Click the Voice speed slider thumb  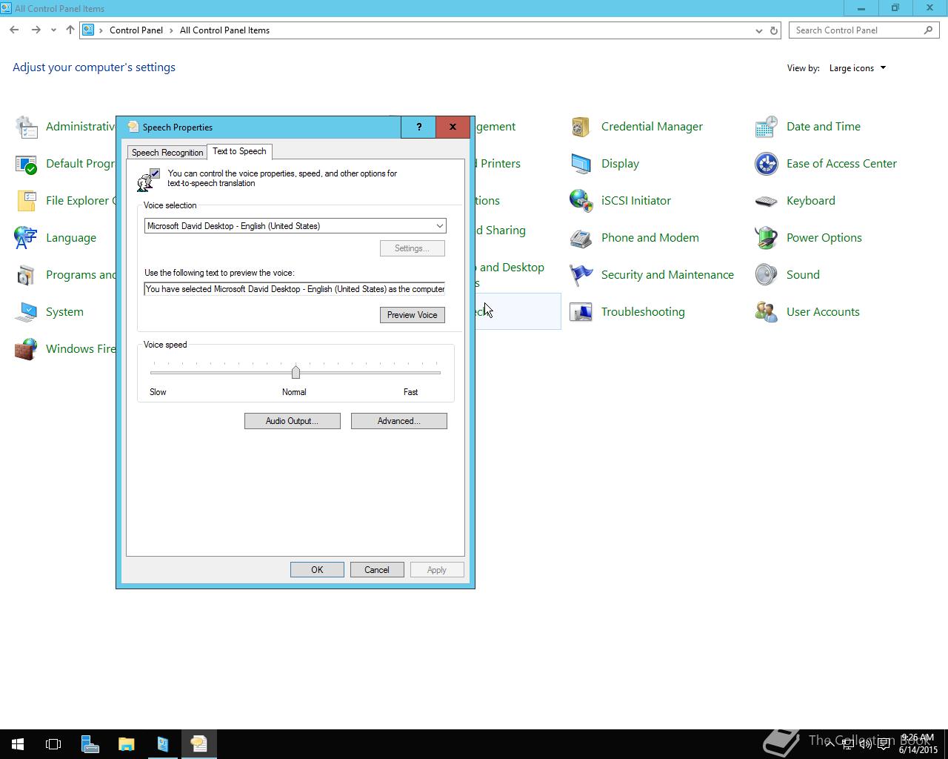point(296,372)
